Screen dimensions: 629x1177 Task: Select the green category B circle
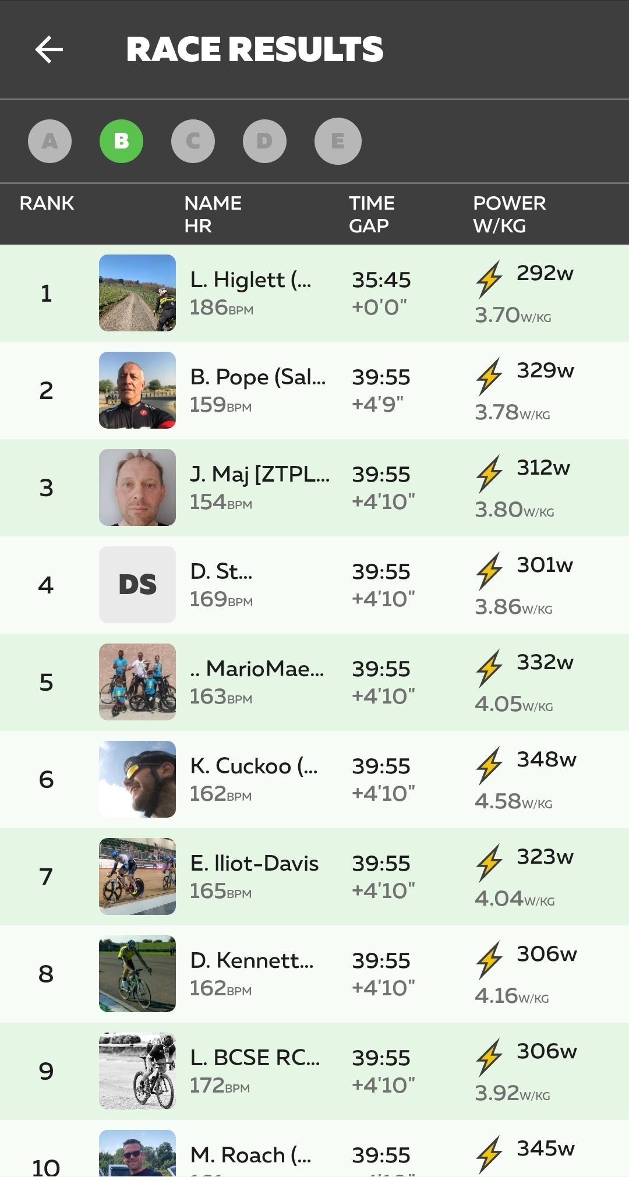121,141
